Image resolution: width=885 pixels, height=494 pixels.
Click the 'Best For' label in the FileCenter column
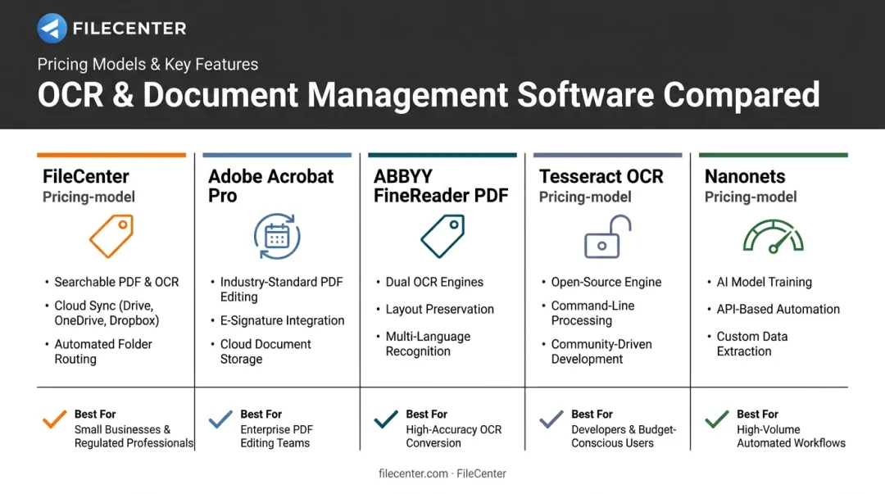pos(95,414)
